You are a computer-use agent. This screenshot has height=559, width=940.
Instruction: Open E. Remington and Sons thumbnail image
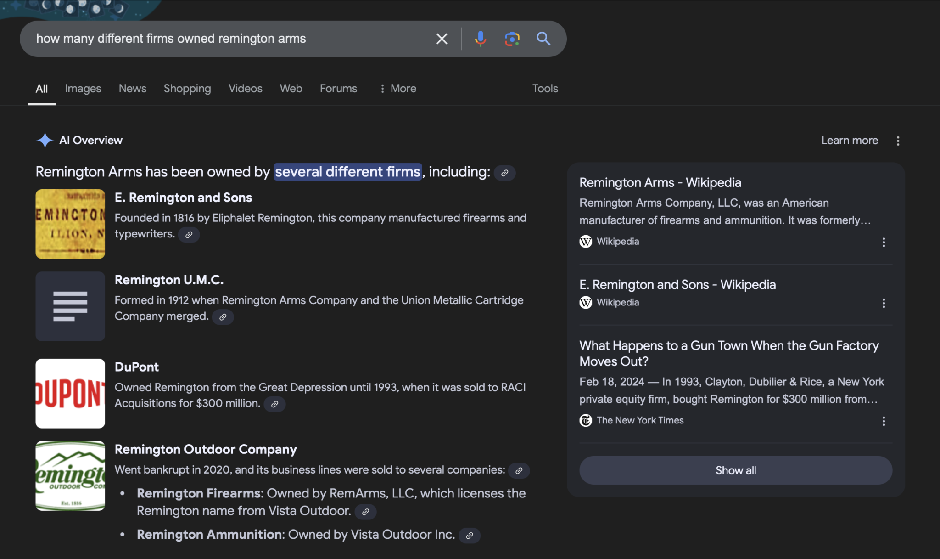[x=70, y=224]
